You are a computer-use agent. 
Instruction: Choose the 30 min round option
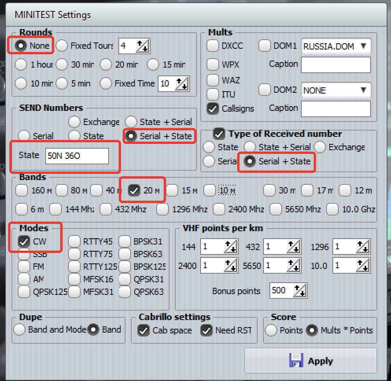click(x=62, y=64)
